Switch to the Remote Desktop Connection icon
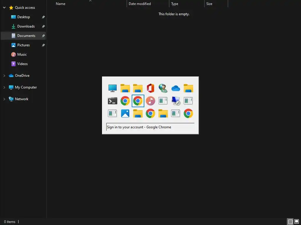This screenshot has width=301, height=225. (176, 101)
